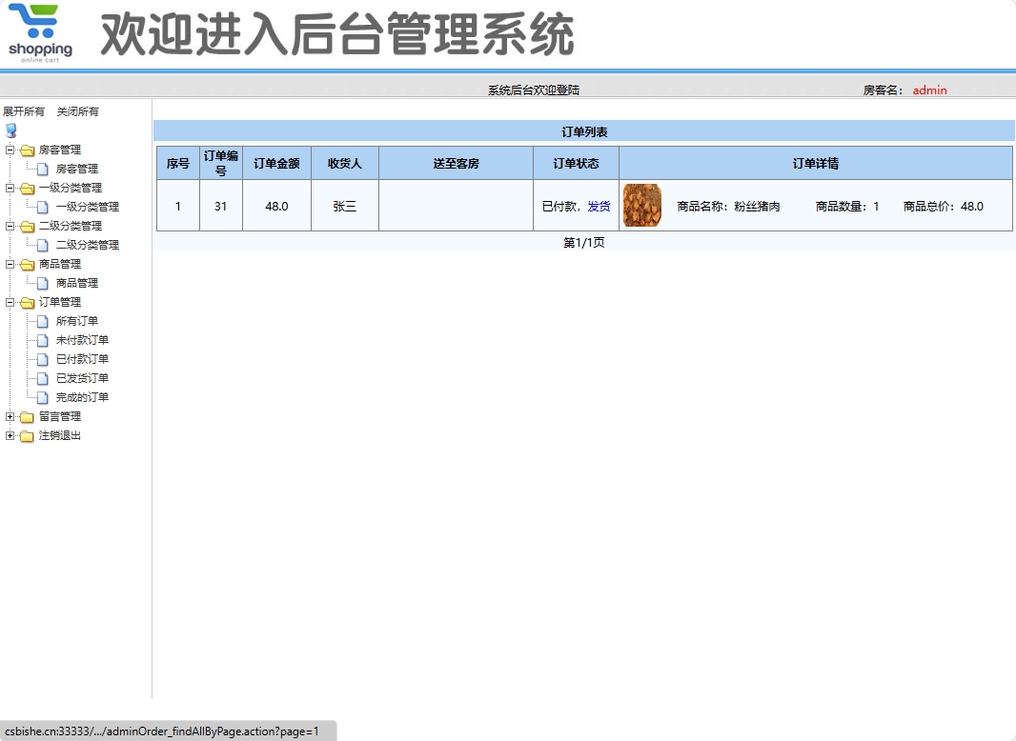The height and width of the screenshot is (741, 1016).
Task: Click the document icon beside 完成的订单
Action: coord(43,397)
